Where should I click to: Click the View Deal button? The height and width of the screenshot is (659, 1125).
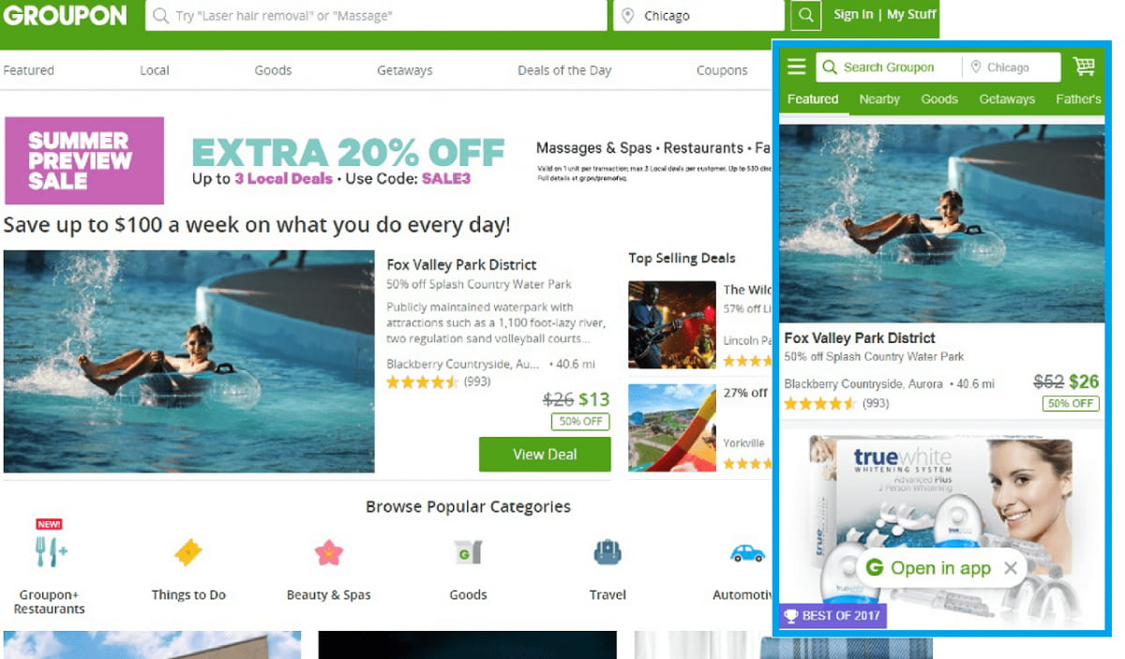(545, 454)
